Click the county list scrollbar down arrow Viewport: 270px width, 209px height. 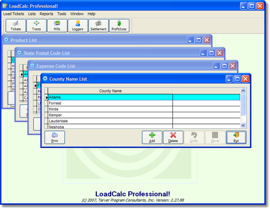[x=243, y=126]
